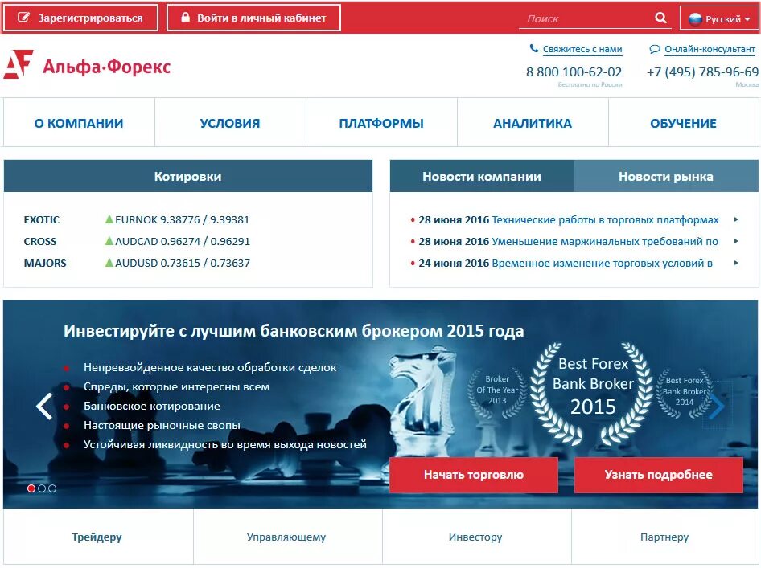Click the chat bubble icon for Онлайн-консультант

[655, 49]
